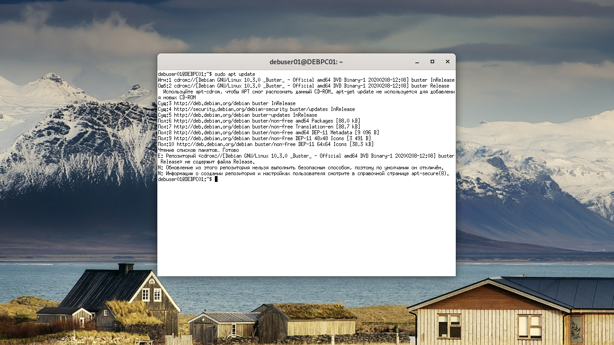Click the 'Чтение списков пакетов… Готово' line
The width and height of the screenshot is (614, 345).
[x=199, y=150]
